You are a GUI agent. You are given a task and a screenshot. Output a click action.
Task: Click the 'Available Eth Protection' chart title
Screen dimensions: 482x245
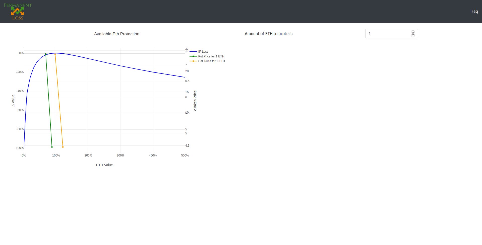pos(117,34)
